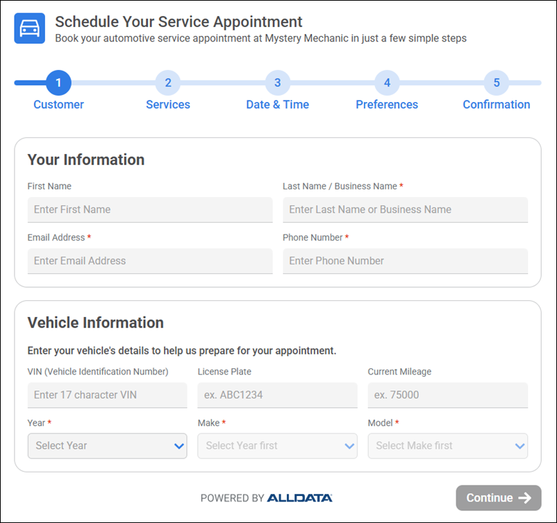Focus the 17 character VIN field
Viewport: 557px width, 523px height.
click(x=107, y=395)
